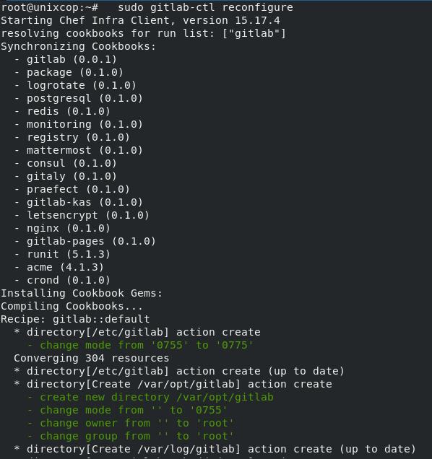Click the 'Recipe: gitlab::default' line

point(75,319)
